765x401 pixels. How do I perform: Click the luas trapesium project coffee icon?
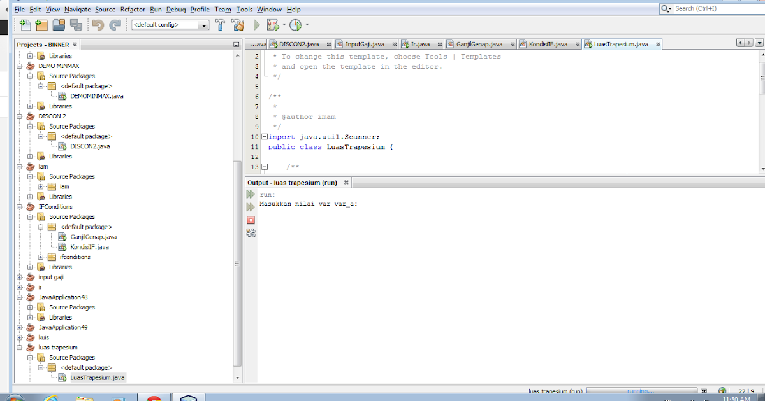29,348
